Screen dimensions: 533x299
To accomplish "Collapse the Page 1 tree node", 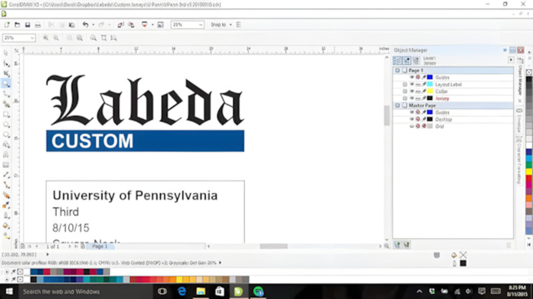I will tap(398, 71).
